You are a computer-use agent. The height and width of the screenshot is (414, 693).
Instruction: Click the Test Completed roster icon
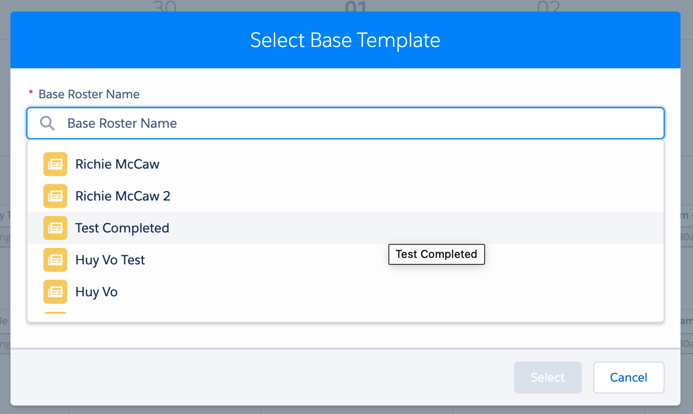click(x=55, y=228)
